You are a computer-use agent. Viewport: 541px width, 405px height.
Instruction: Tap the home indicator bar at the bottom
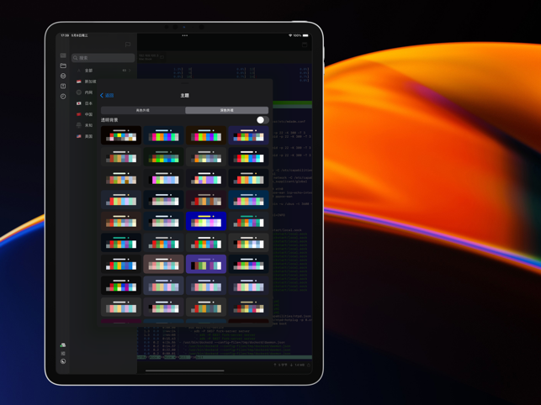(x=185, y=371)
